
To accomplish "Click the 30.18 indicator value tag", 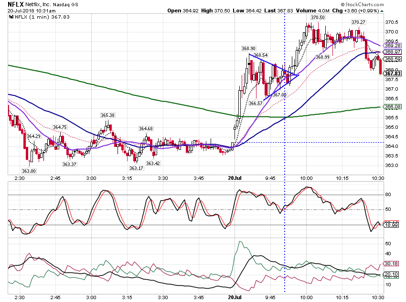I will (391, 263).
